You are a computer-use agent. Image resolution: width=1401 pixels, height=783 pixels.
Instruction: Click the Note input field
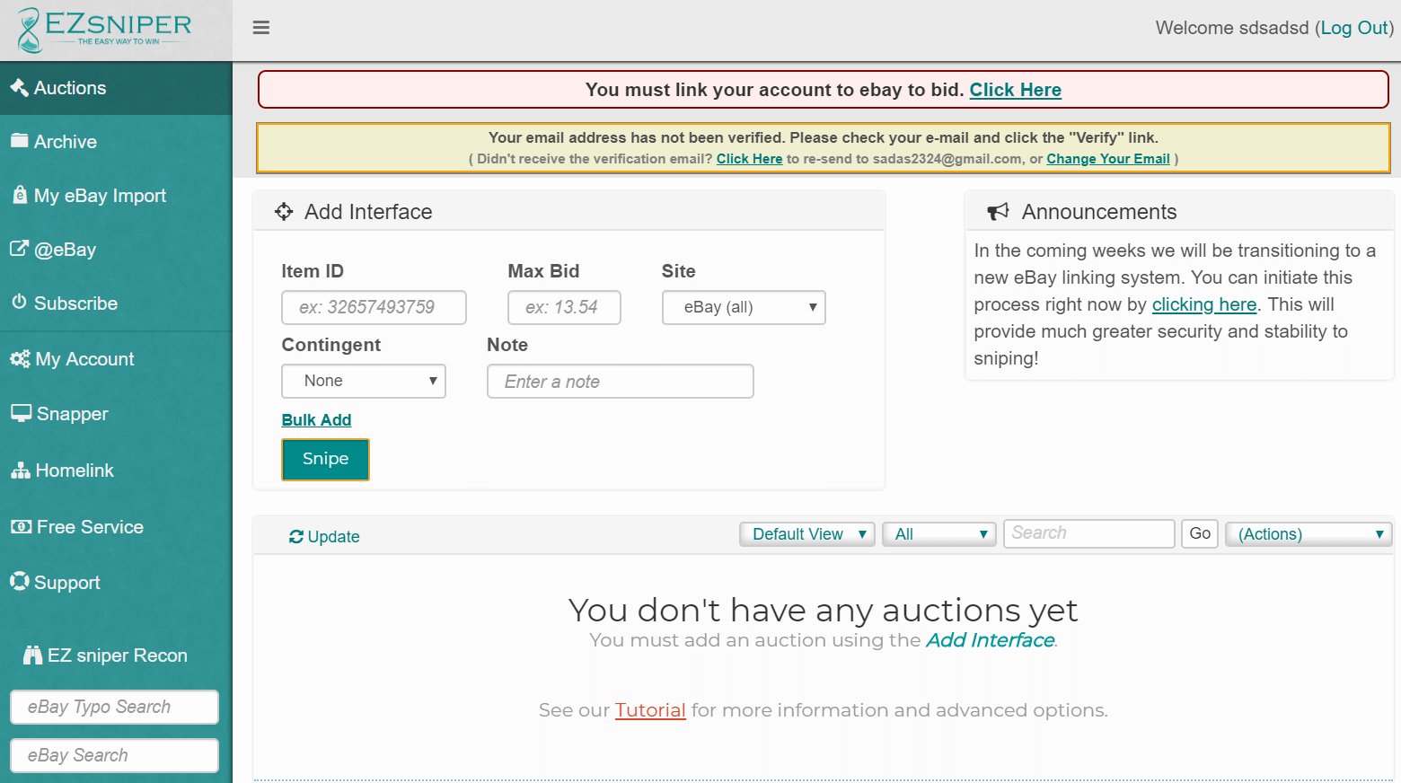(x=621, y=381)
